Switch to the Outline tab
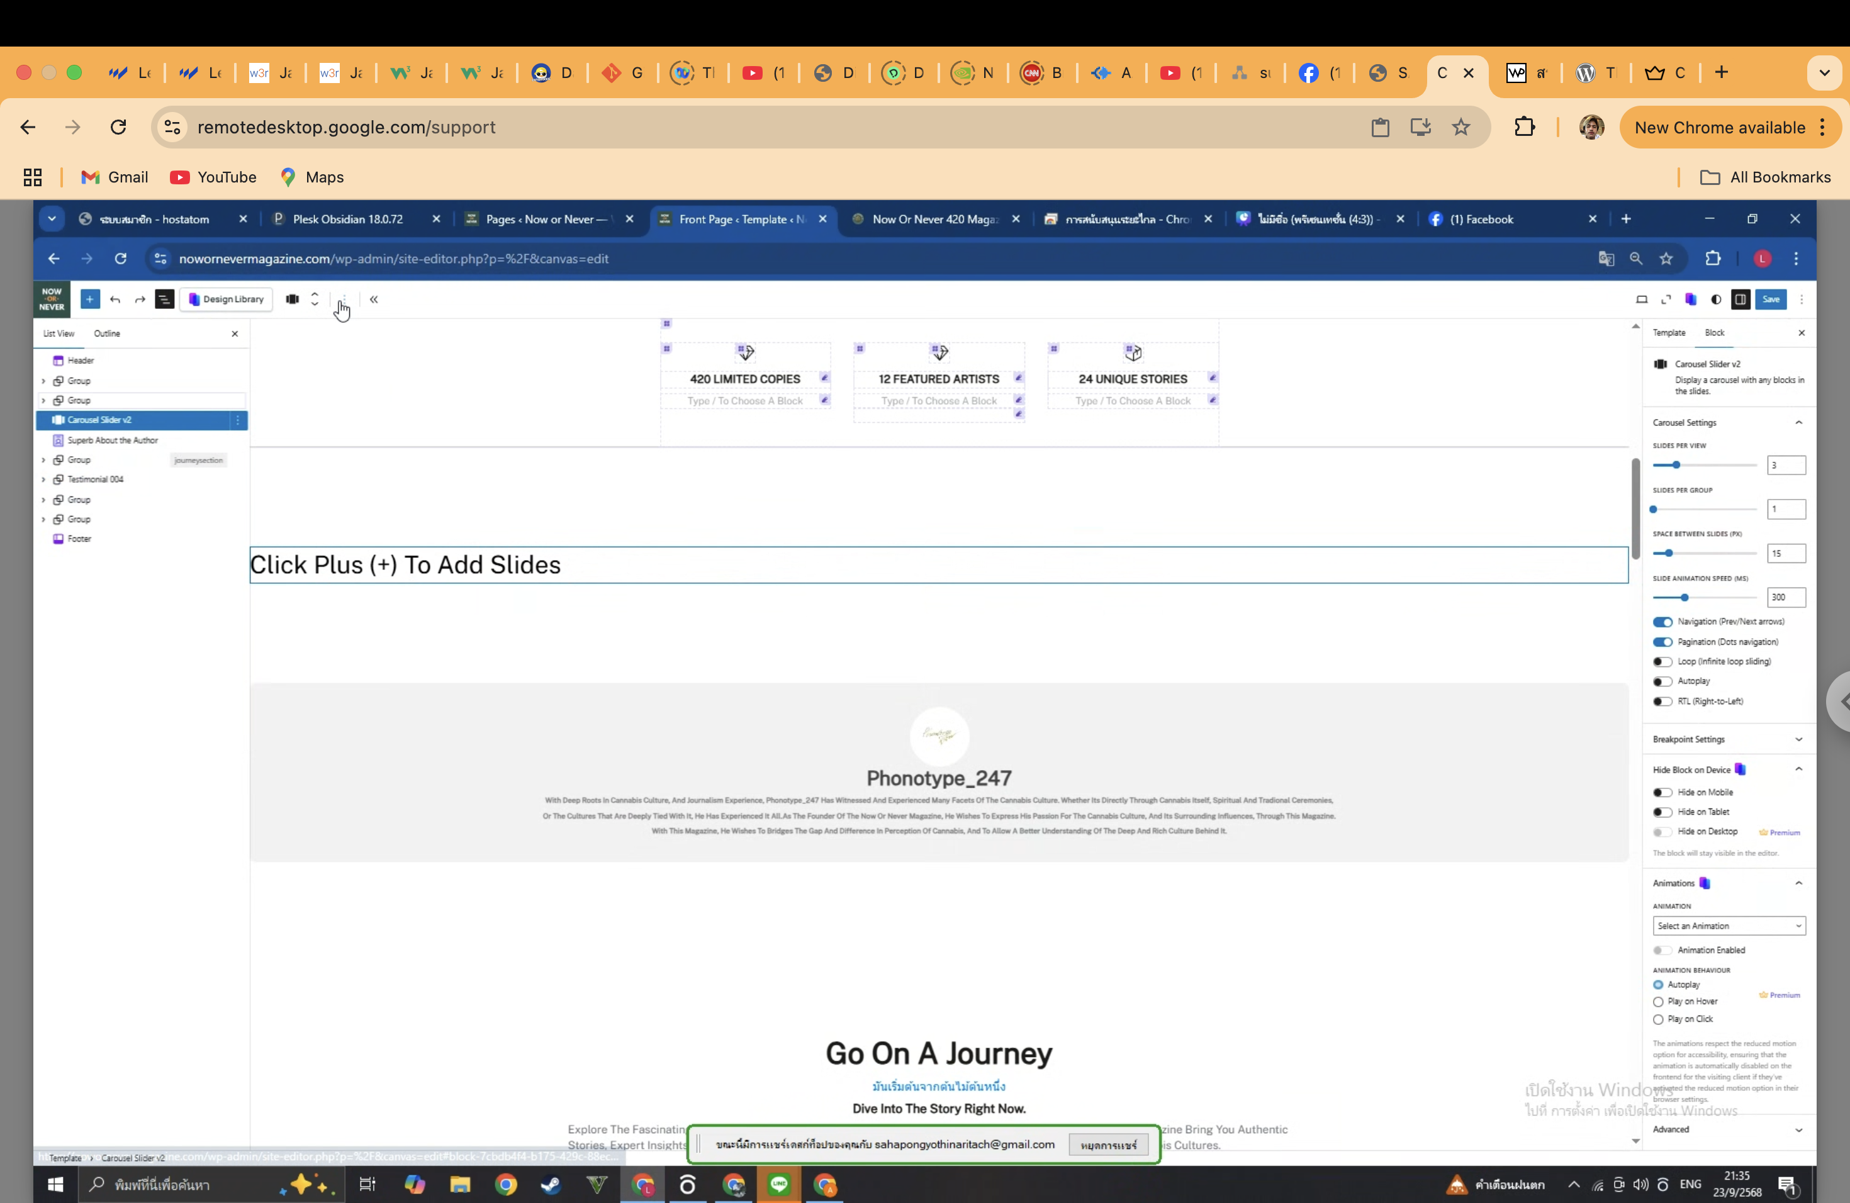 tap(107, 333)
